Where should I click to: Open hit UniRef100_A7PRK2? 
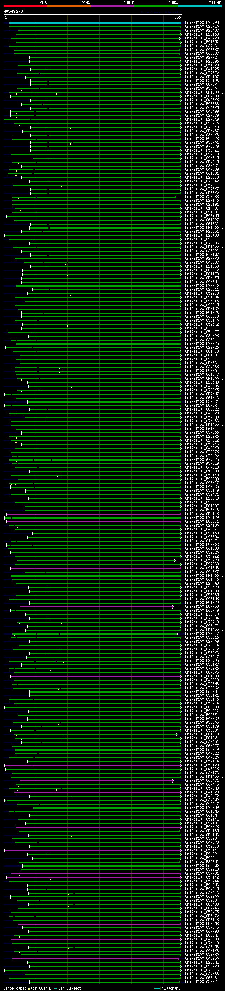tap(202, 649)
